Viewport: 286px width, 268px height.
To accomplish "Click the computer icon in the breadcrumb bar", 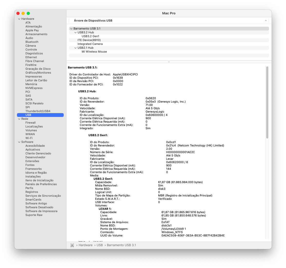I will click(x=72, y=245).
